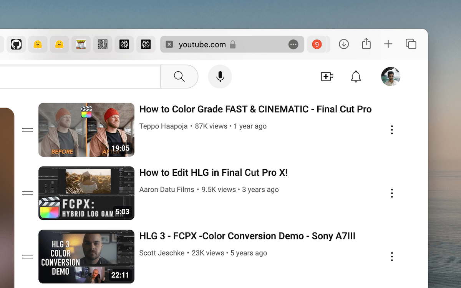Viewport: 461px width, 288px height.
Task: Open the address bar ellipsis menu
Action: [293, 44]
